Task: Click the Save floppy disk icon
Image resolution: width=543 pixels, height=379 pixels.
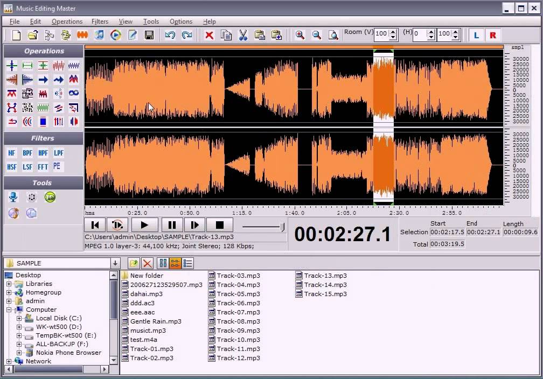Action: pos(149,35)
